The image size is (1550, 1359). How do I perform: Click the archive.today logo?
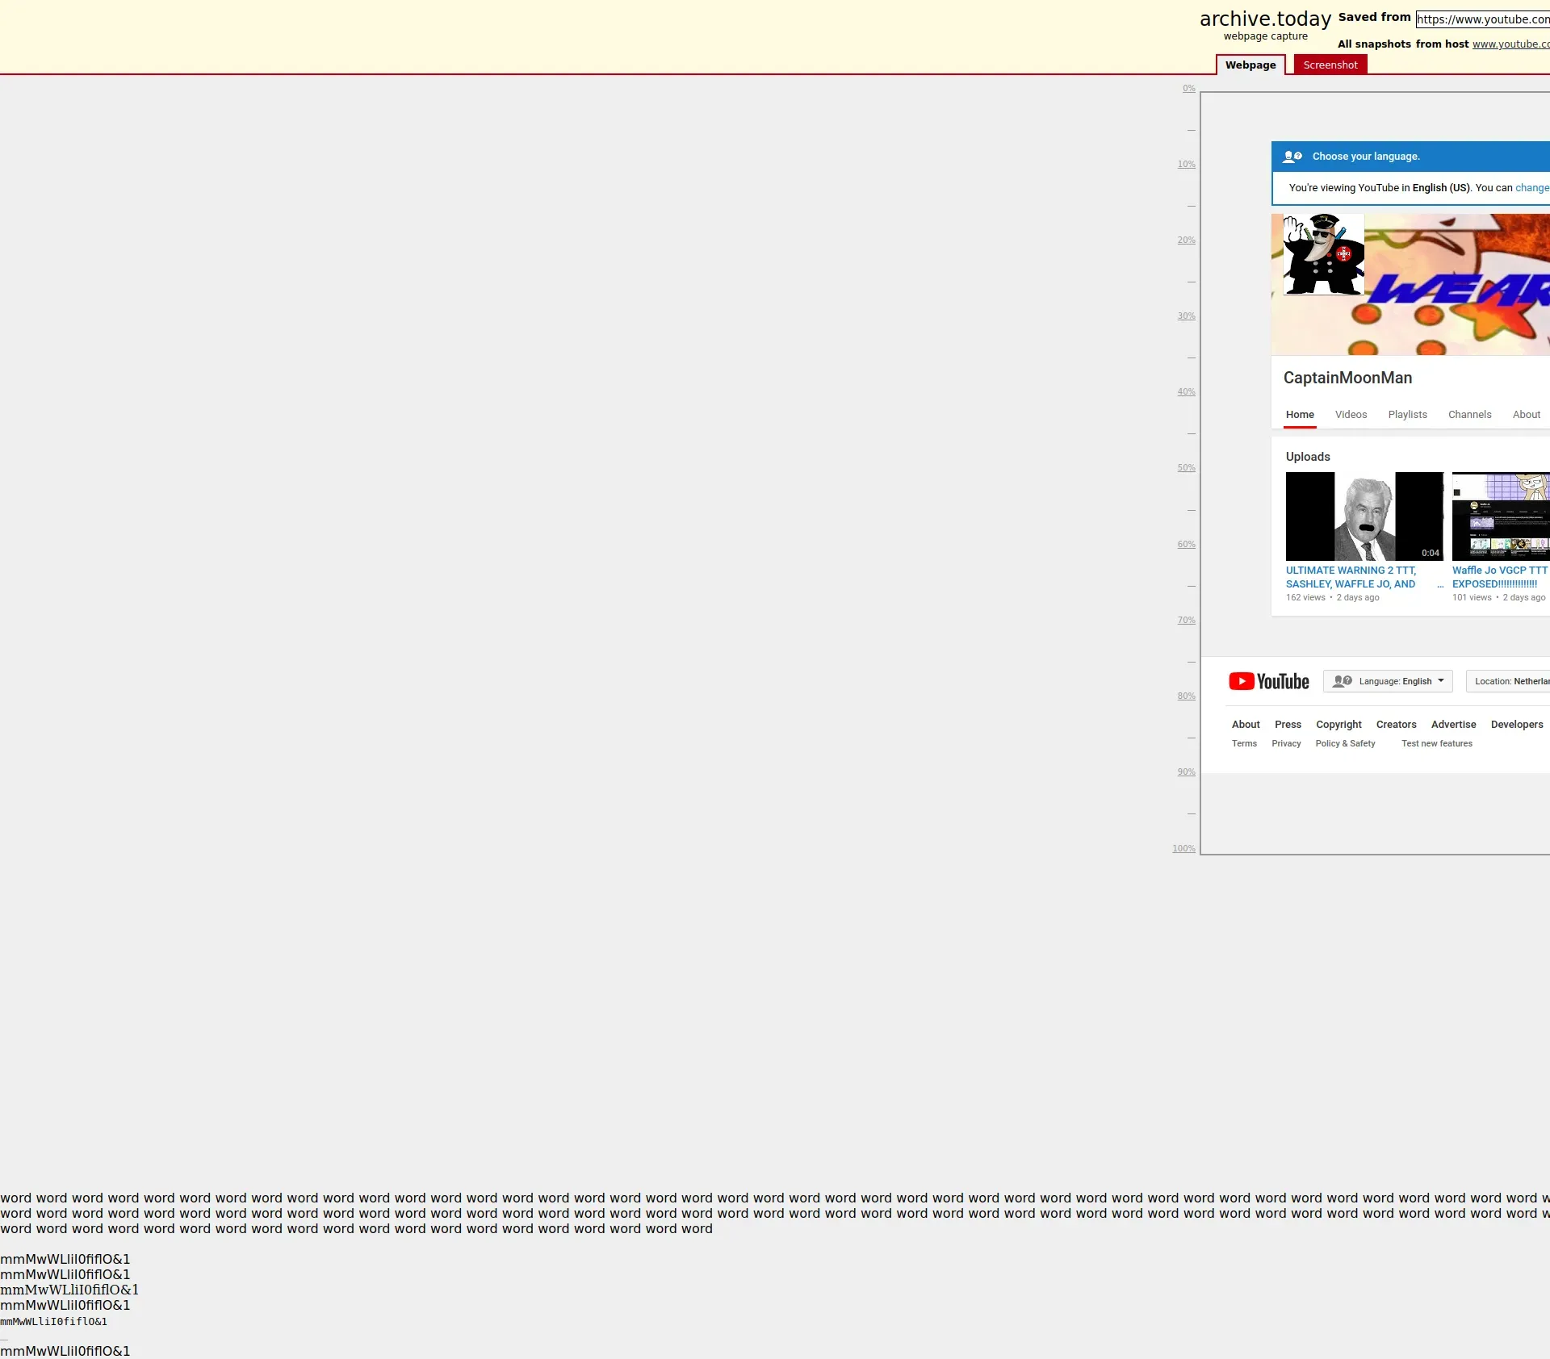(x=1265, y=19)
